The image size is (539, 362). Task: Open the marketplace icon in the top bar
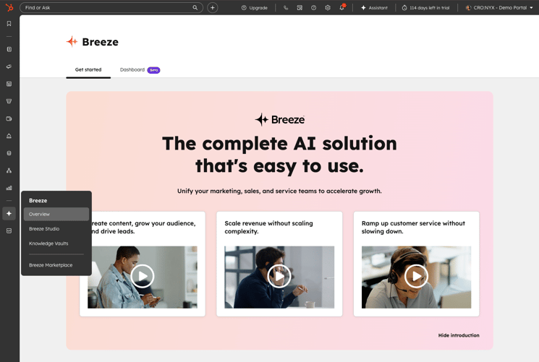[300, 7]
